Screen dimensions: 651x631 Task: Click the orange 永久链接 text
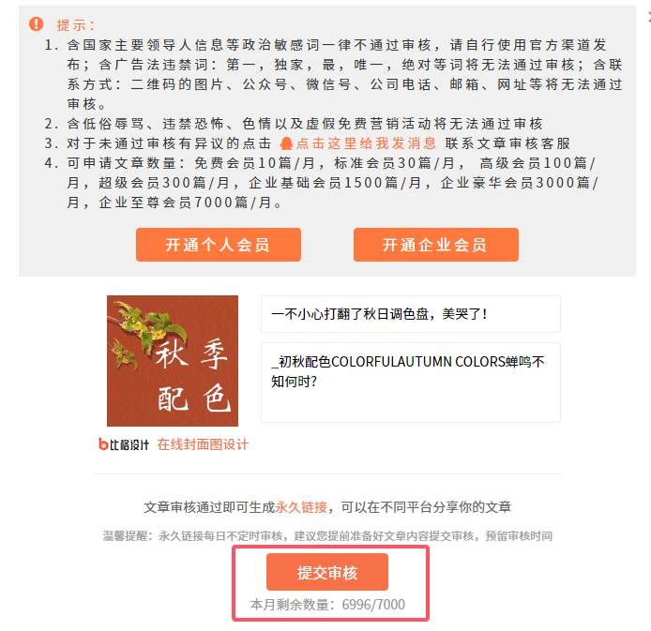(301, 507)
